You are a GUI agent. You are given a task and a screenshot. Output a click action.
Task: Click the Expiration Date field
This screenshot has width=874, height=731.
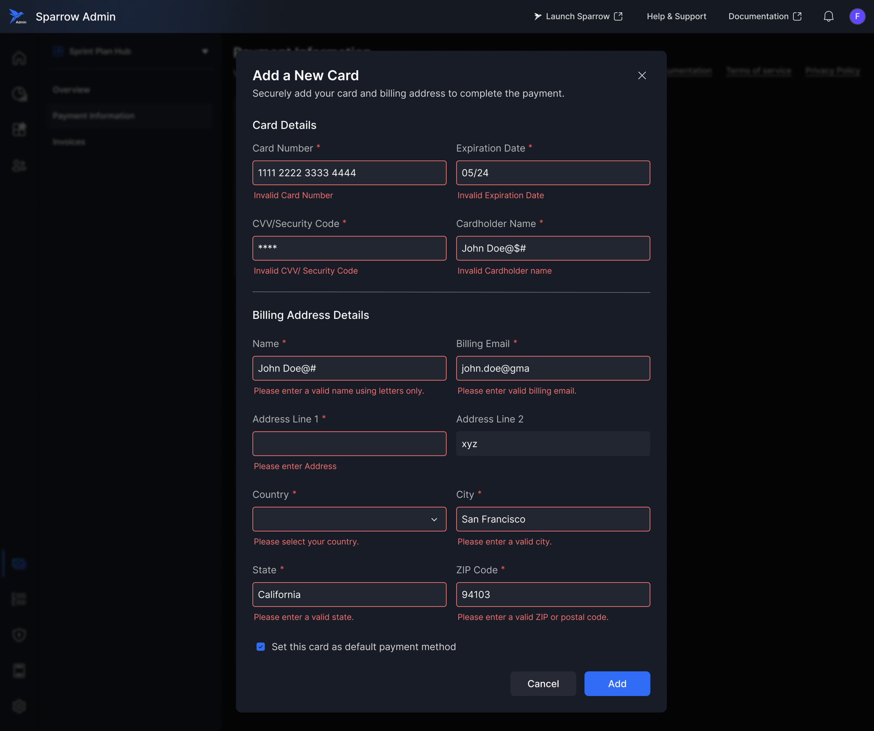click(553, 173)
